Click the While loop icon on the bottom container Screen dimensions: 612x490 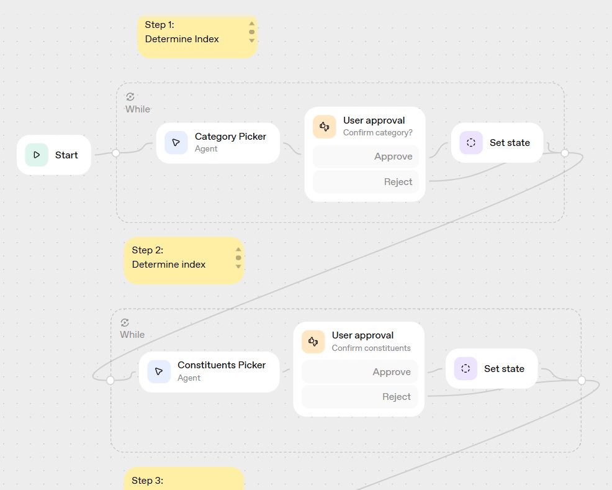(x=125, y=322)
